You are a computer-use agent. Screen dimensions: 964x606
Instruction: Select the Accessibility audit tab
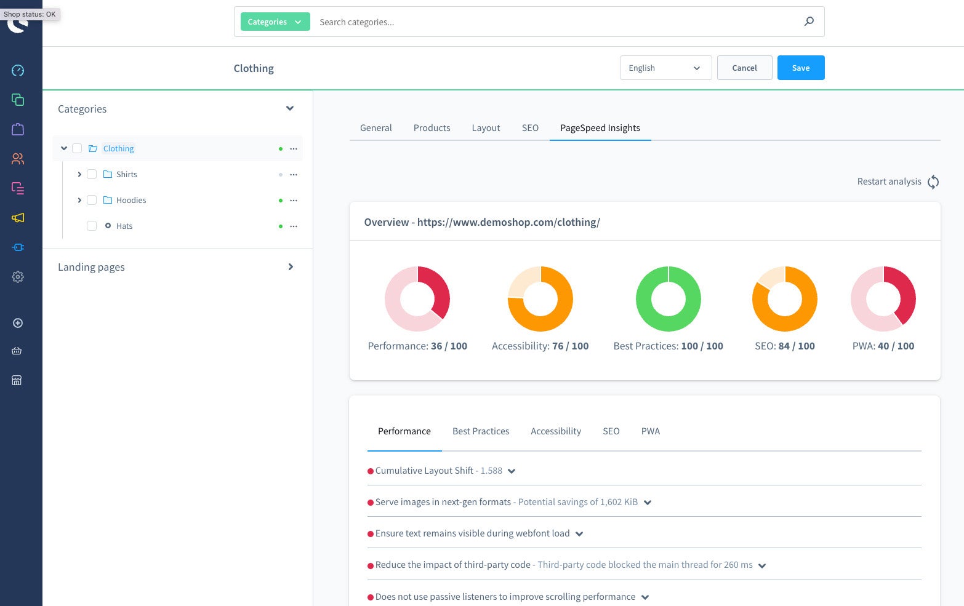coord(556,431)
